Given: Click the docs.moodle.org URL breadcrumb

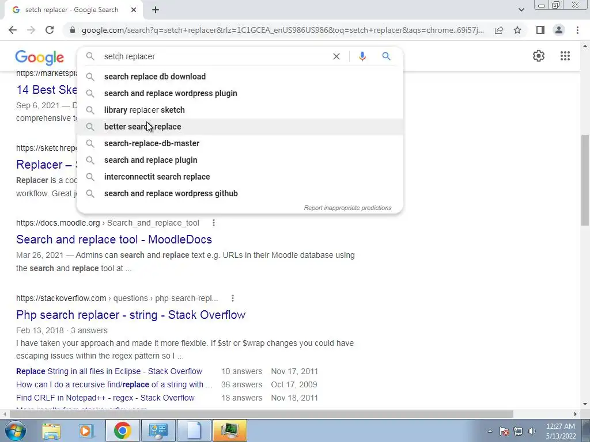Looking at the screenshot, I should click(108, 223).
